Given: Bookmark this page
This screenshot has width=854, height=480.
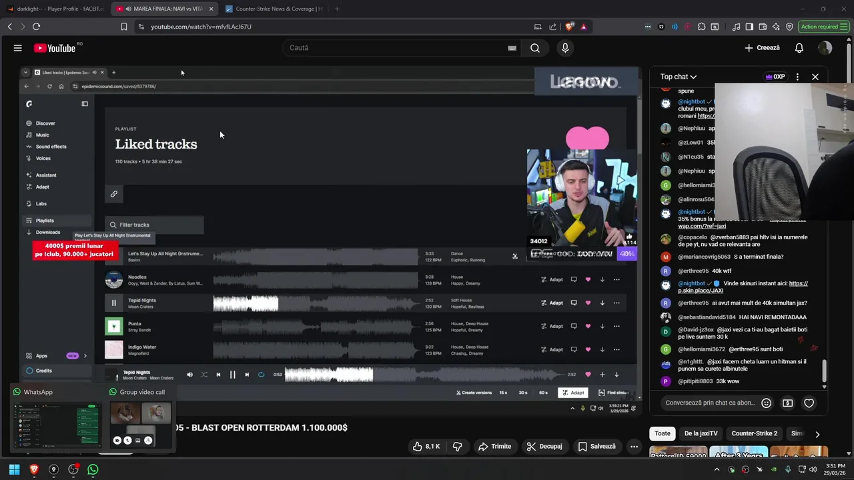Looking at the screenshot, I should (x=123, y=27).
